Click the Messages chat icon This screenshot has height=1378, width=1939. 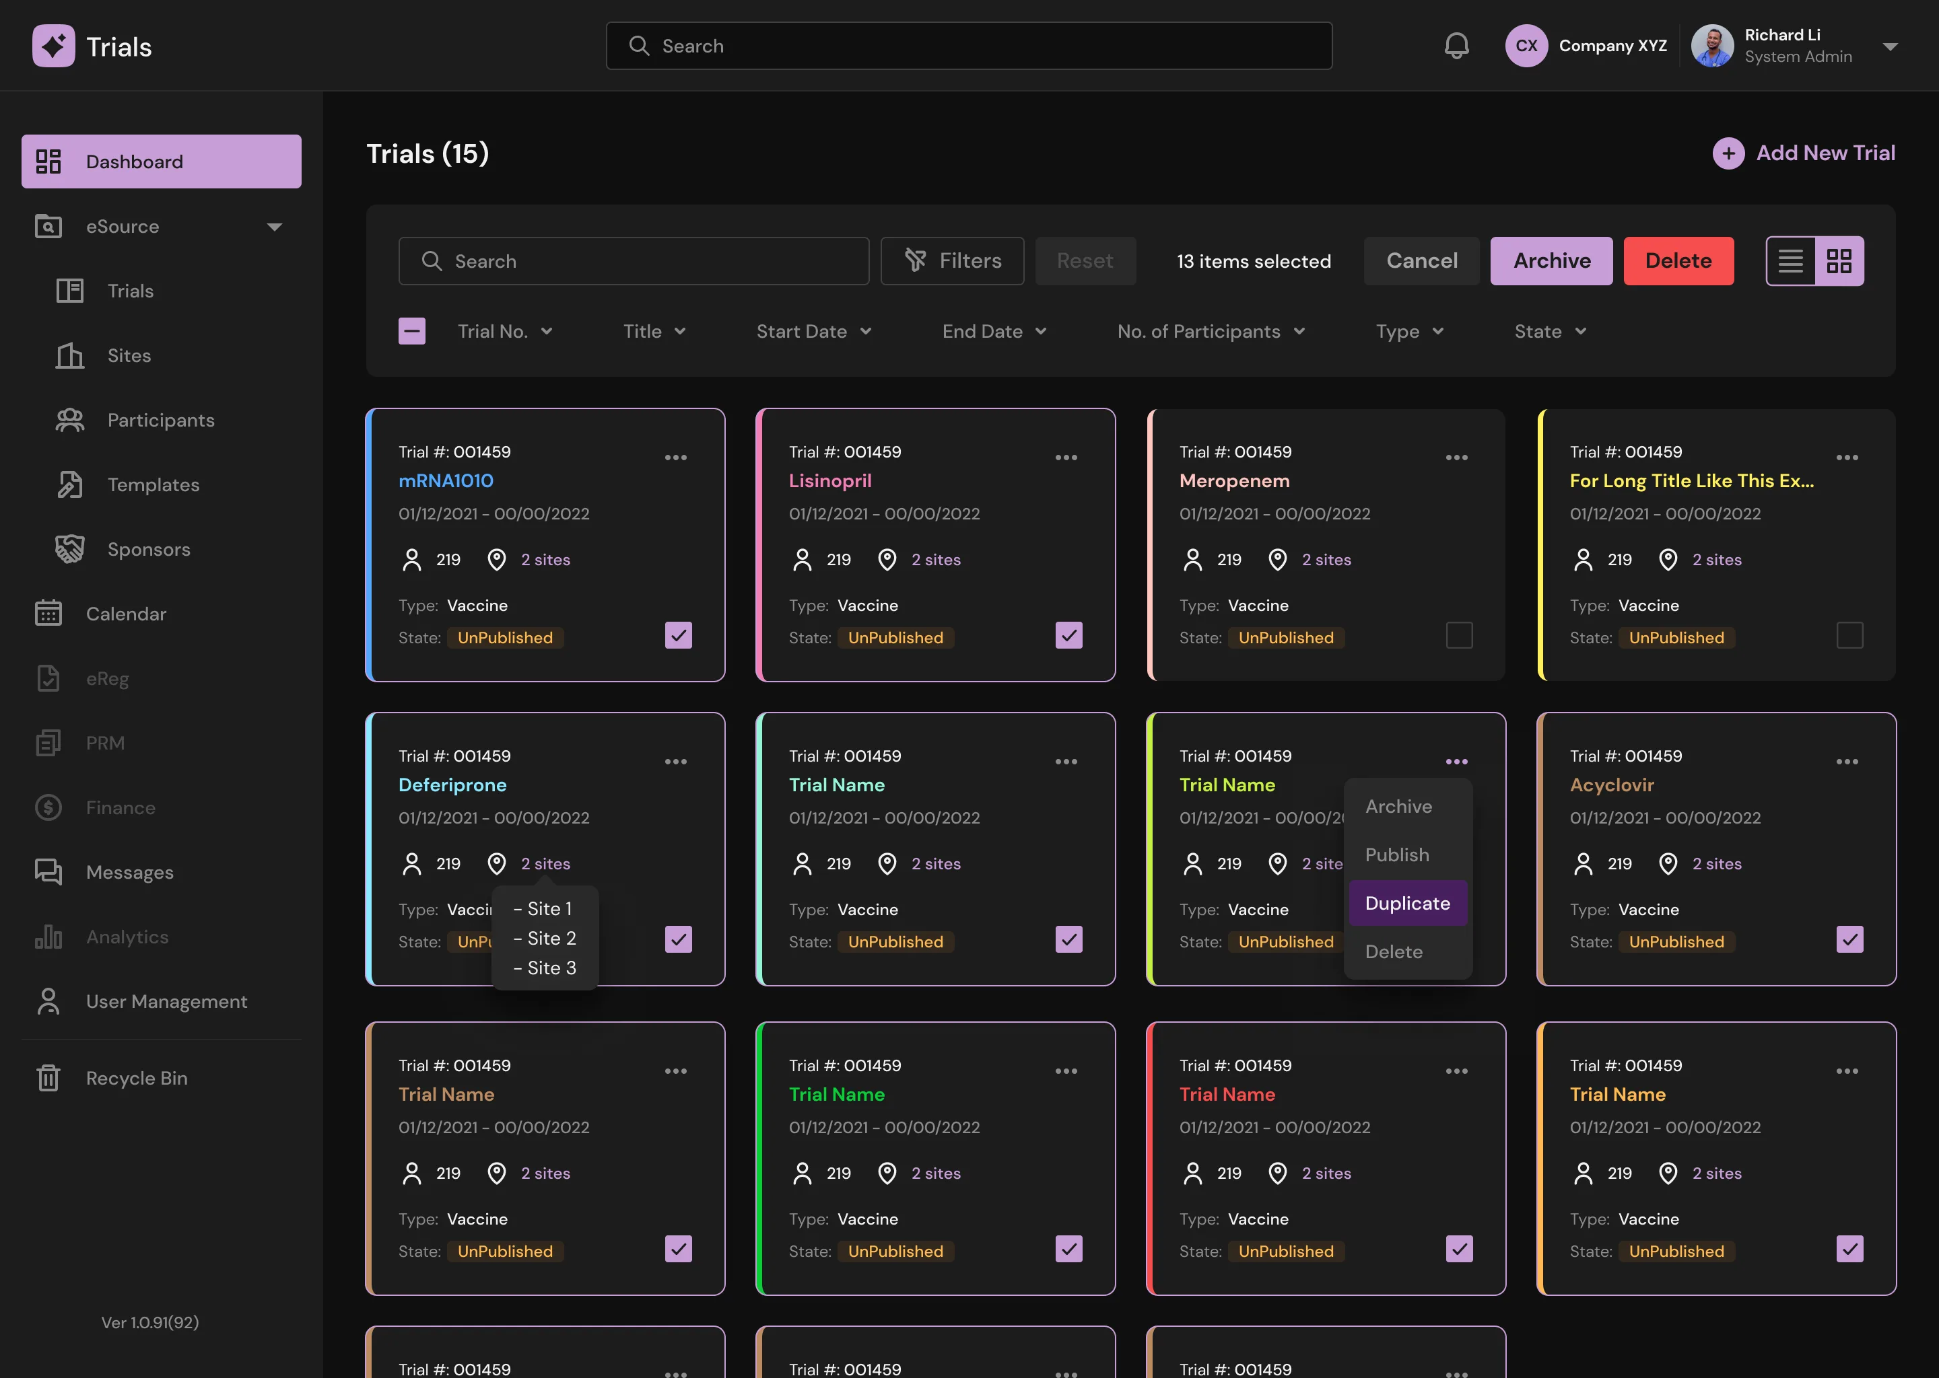(48, 871)
